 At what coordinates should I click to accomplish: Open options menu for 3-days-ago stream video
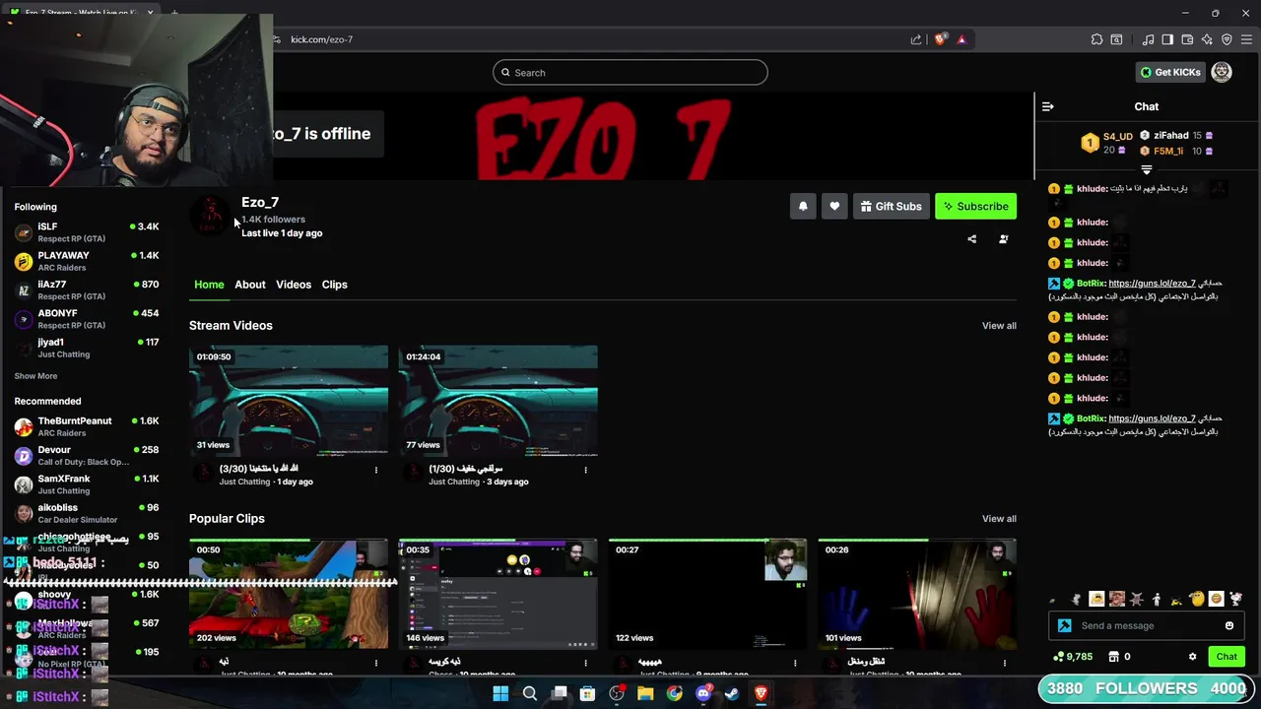point(585,470)
